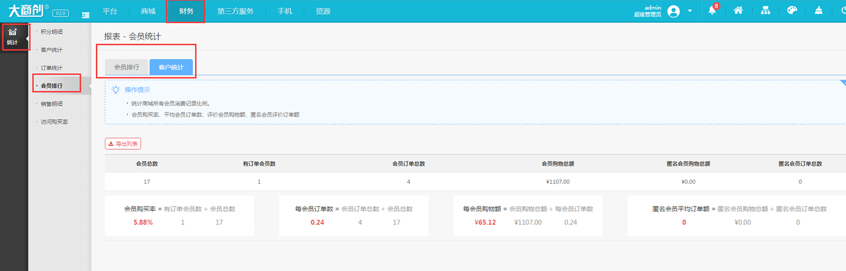Open 积分明细 in the sidebar

coord(51,31)
